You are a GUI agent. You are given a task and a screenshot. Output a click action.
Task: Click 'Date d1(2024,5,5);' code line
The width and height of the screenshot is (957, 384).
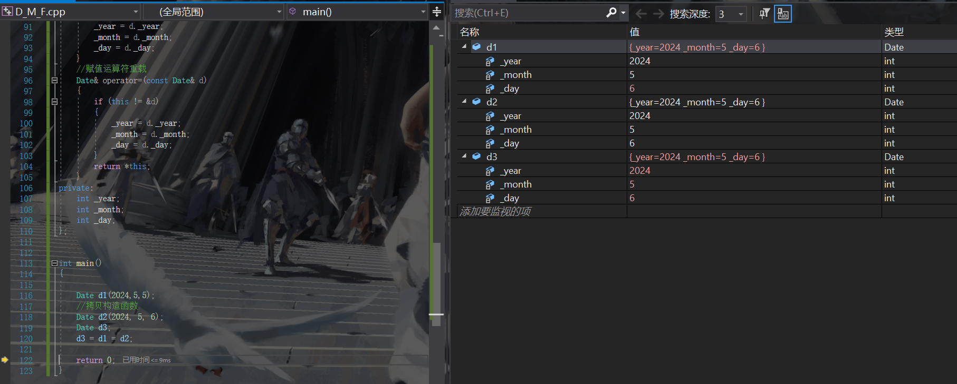click(115, 296)
